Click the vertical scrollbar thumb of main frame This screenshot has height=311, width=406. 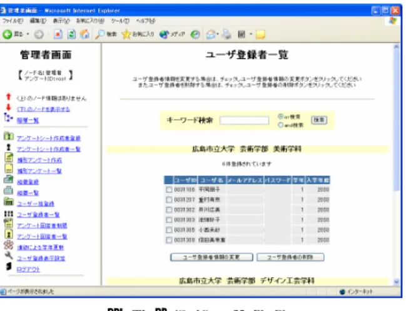[x=396, y=120]
